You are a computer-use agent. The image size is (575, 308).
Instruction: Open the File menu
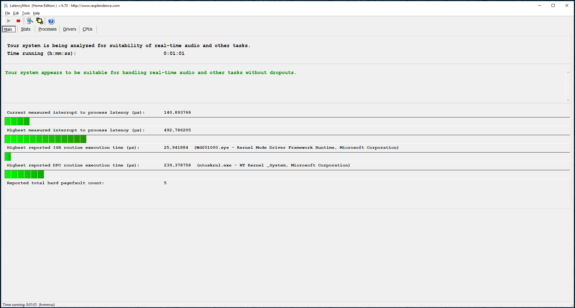[8, 13]
